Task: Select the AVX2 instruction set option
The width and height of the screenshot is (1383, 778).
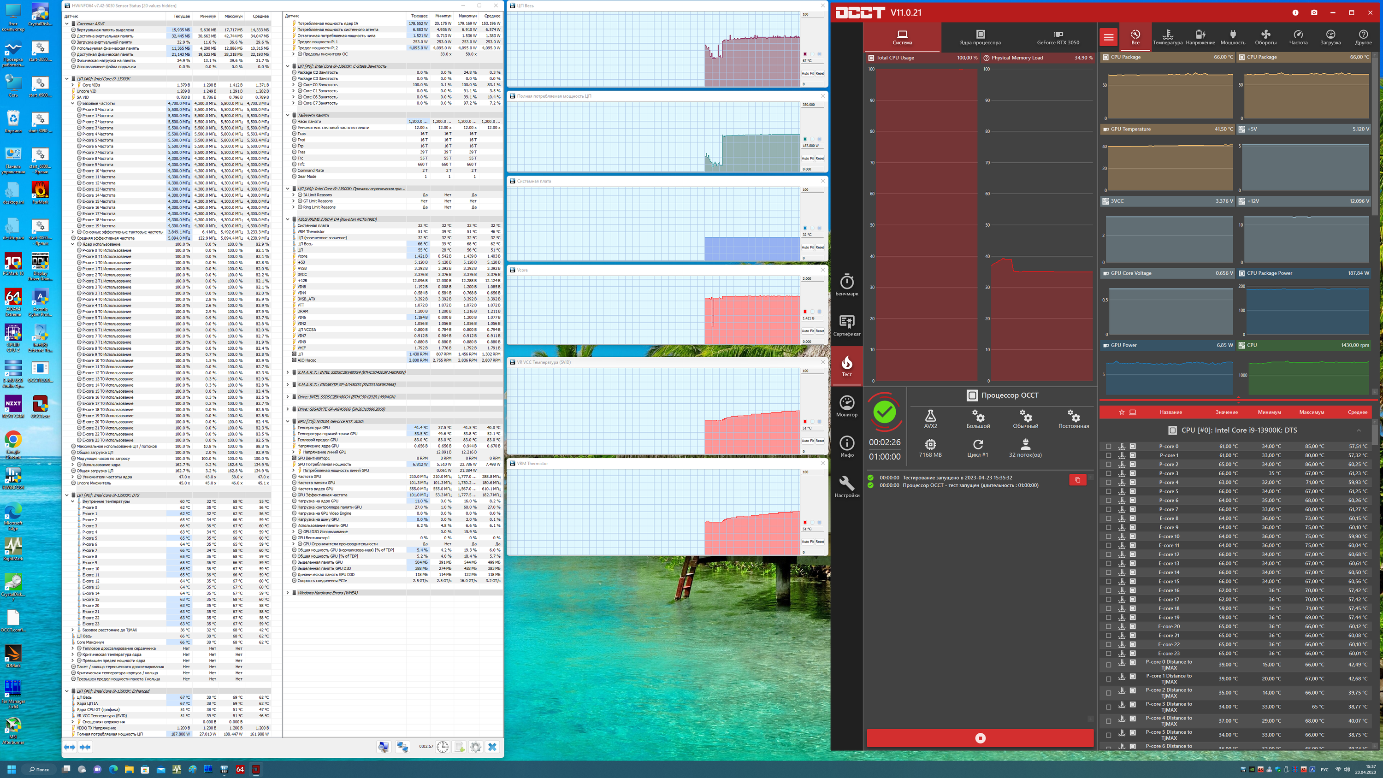Action: point(930,419)
